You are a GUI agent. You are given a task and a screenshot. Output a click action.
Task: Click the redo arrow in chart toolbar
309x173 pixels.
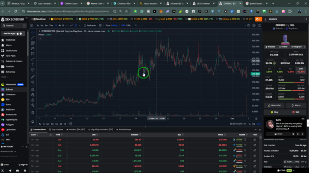tap(141, 25)
